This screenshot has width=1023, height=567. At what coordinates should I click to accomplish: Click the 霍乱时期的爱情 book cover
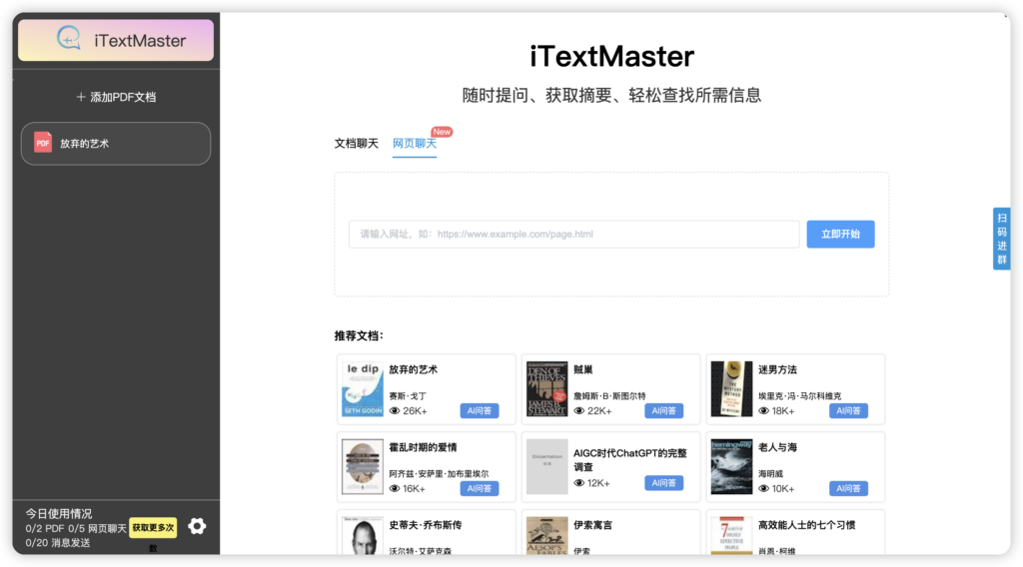(363, 466)
